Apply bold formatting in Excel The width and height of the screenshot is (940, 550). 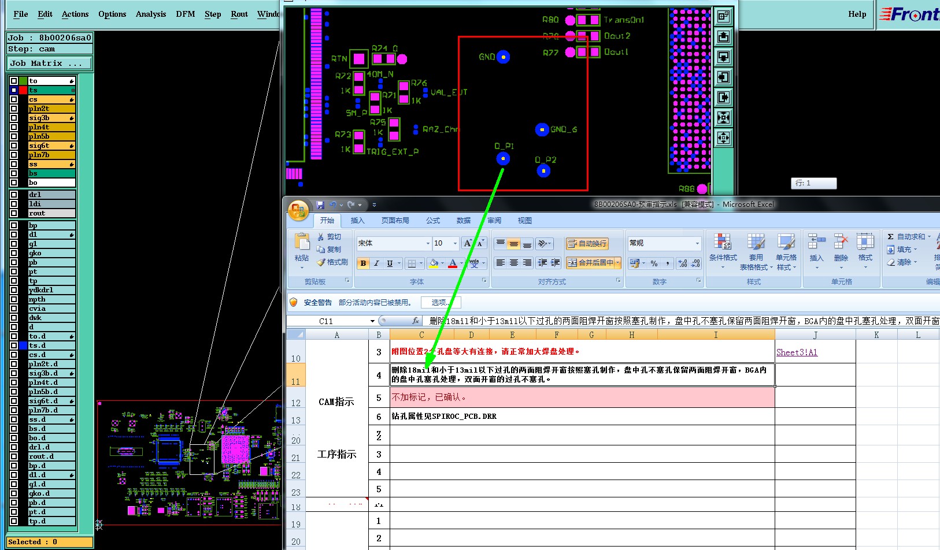pos(363,263)
